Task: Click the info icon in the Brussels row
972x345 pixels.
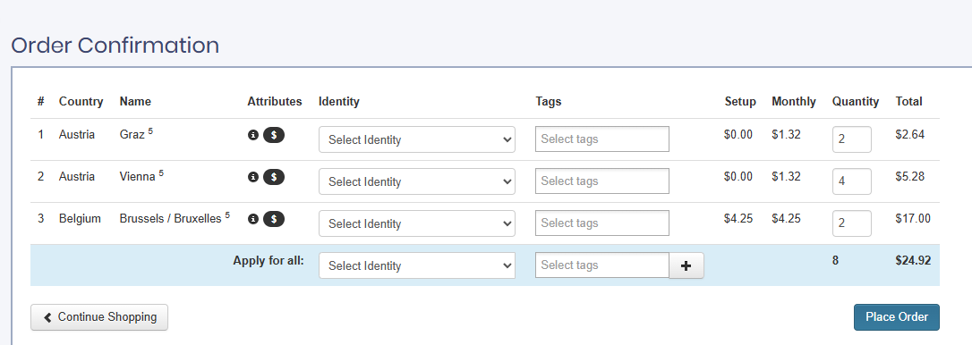Action: pyautogui.click(x=253, y=219)
